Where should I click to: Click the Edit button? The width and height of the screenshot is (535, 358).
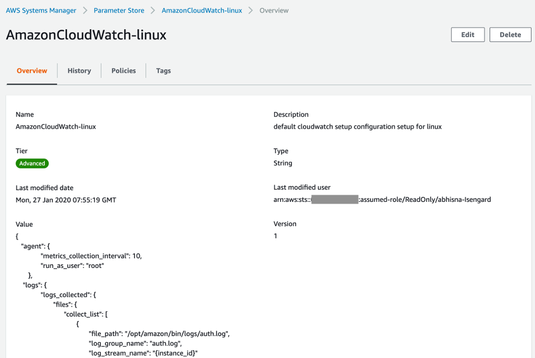[x=467, y=34]
